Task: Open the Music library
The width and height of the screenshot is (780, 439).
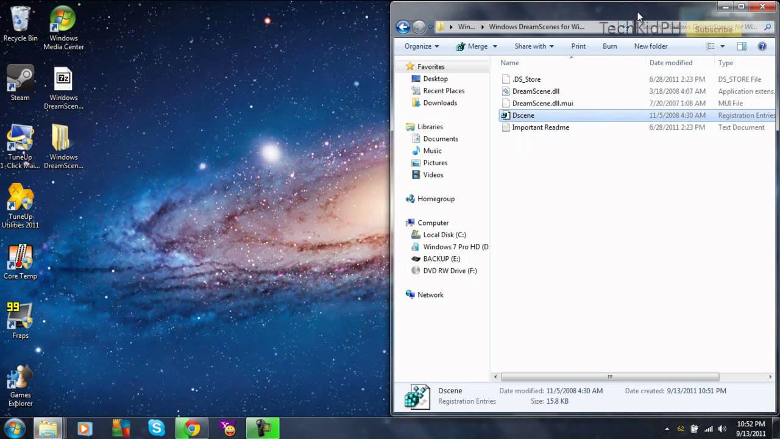Action: pos(432,151)
